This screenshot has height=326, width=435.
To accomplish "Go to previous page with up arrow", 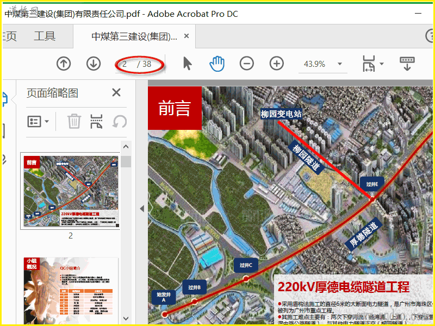I will [x=64, y=64].
